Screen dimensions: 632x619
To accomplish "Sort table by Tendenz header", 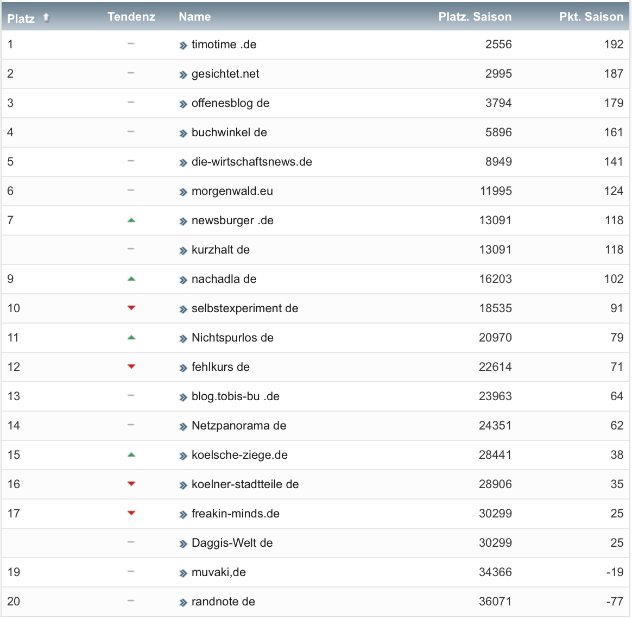I will point(131,16).
